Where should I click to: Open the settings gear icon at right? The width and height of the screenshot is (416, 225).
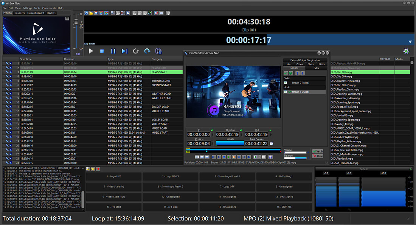(406, 51)
